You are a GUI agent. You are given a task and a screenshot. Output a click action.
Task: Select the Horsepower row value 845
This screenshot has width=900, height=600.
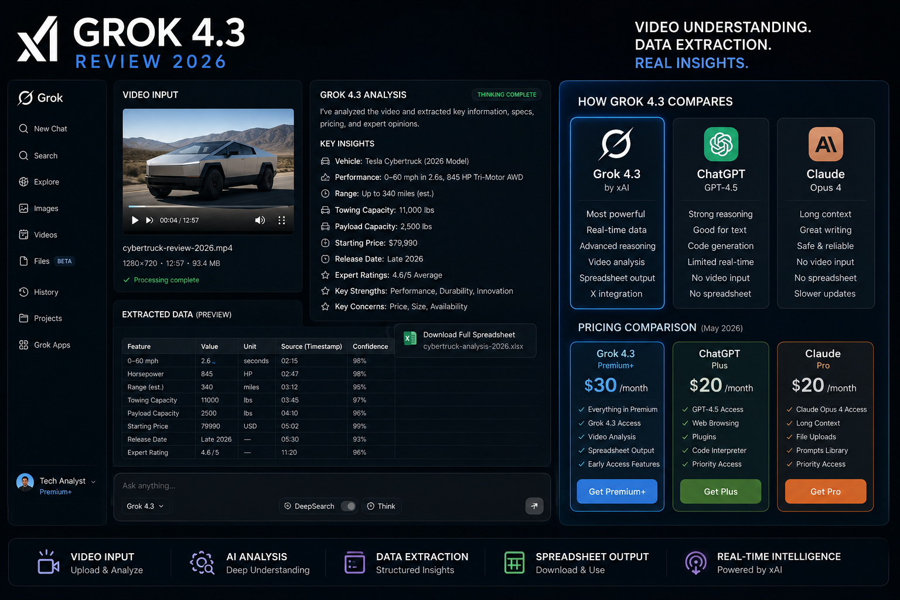click(207, 374)
